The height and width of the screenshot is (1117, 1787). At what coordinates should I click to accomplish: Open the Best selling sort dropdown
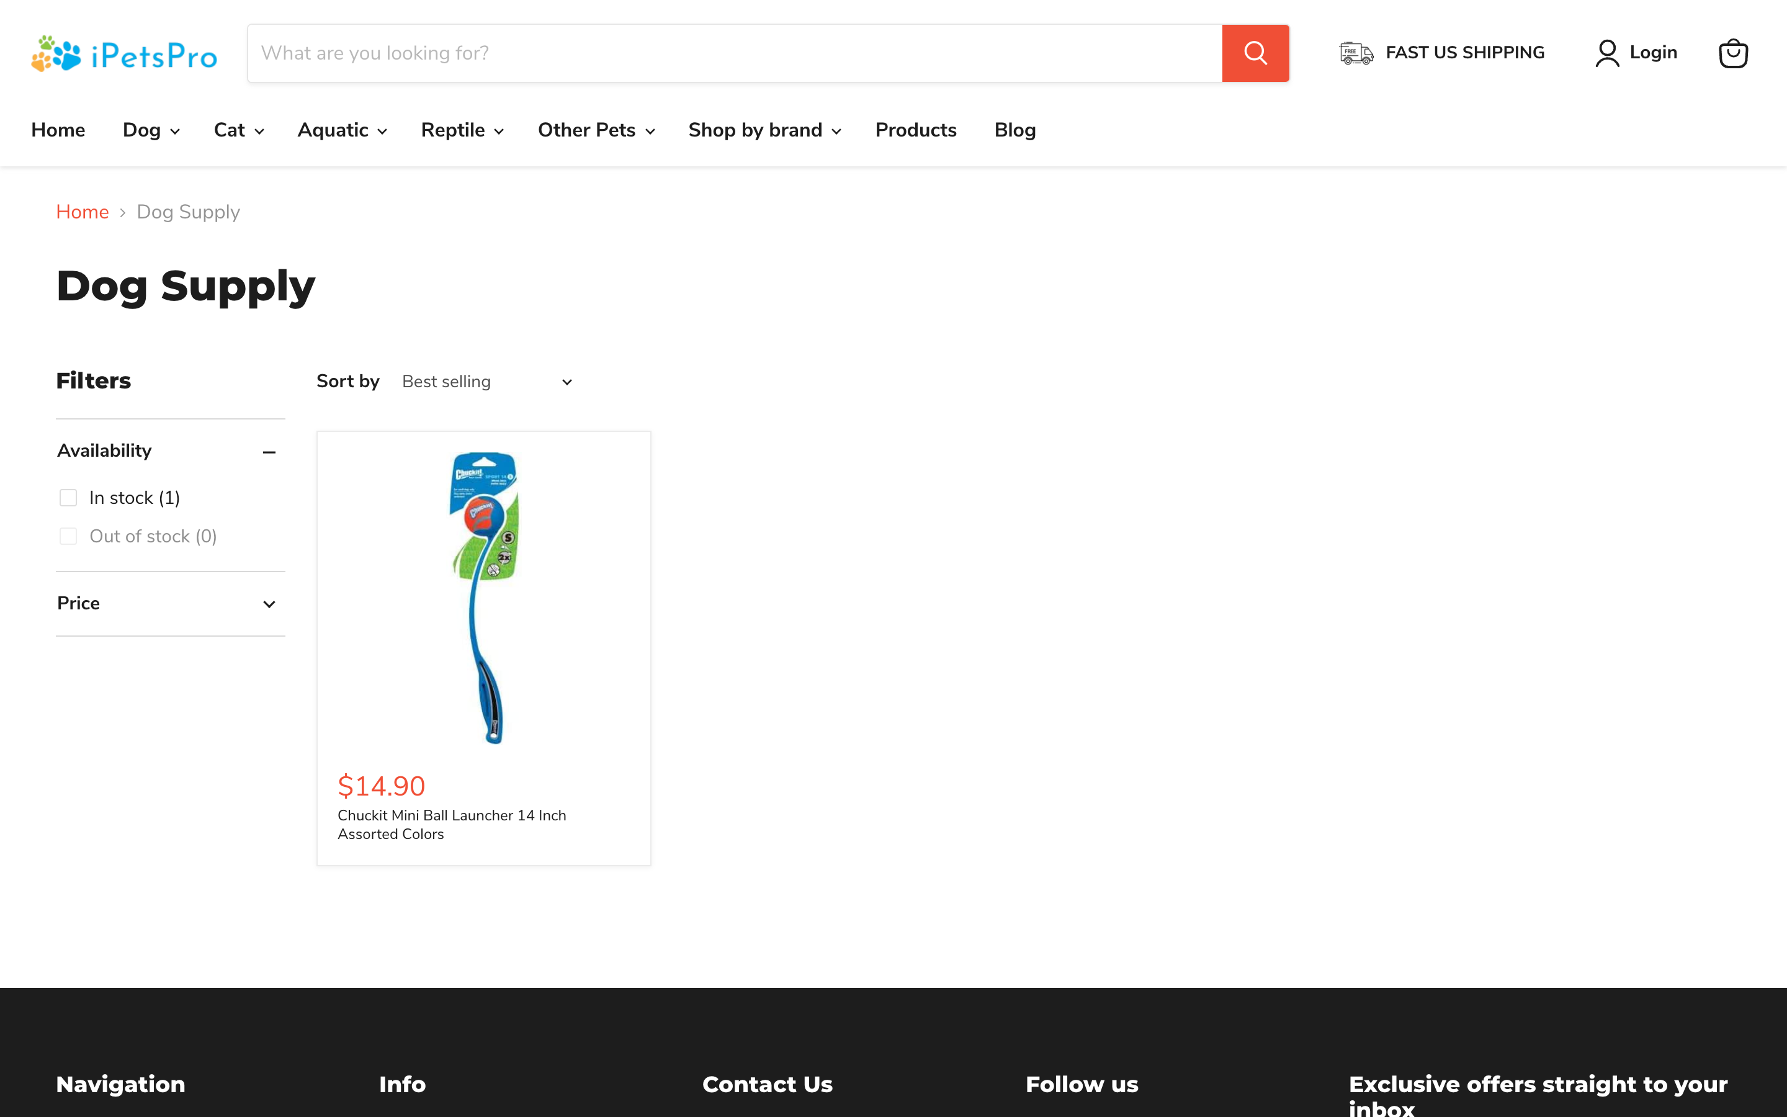tap(484, 382)
